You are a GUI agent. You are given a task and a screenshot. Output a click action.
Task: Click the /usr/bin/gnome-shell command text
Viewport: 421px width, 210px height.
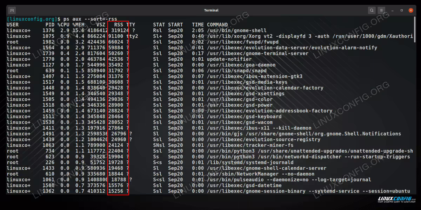237,30
